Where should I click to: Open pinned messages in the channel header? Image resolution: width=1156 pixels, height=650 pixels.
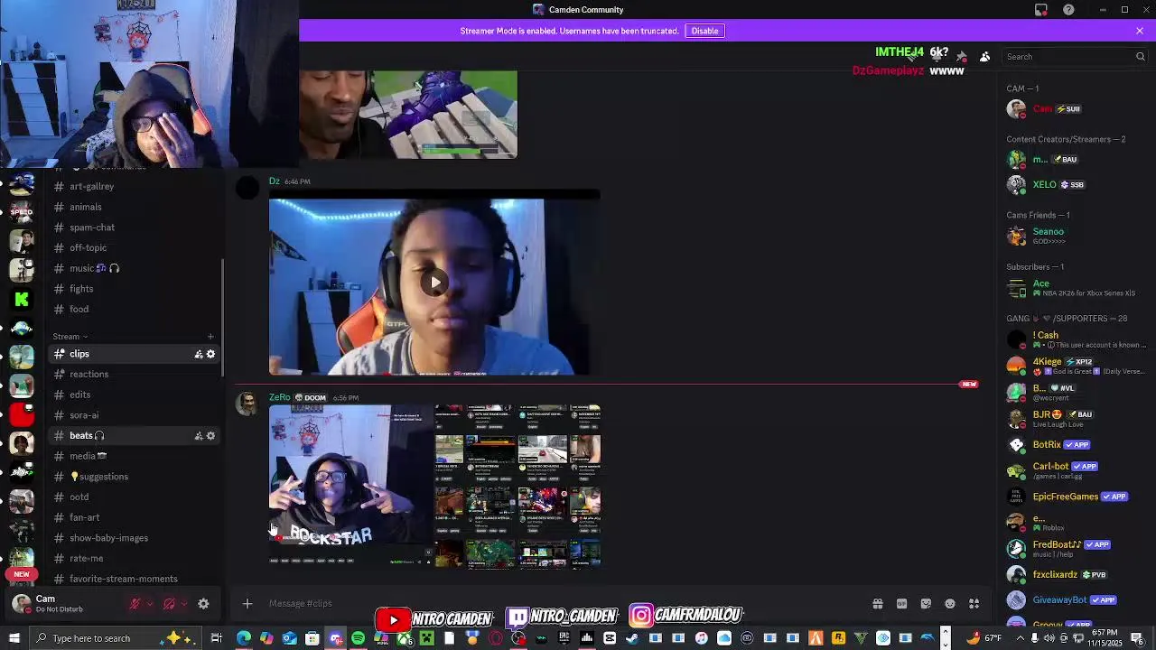tap(962, 57)
